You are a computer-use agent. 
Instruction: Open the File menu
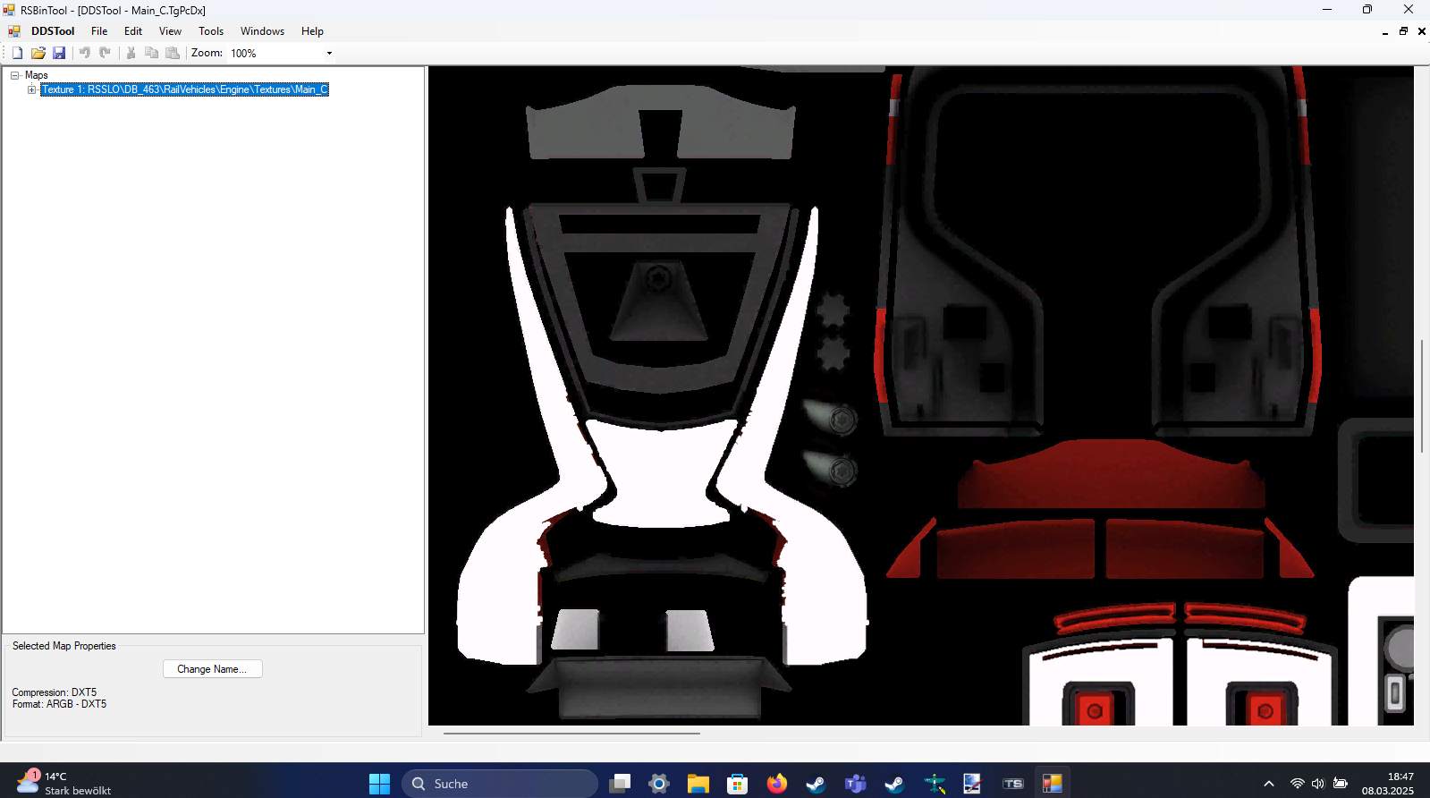pos(99,31)
